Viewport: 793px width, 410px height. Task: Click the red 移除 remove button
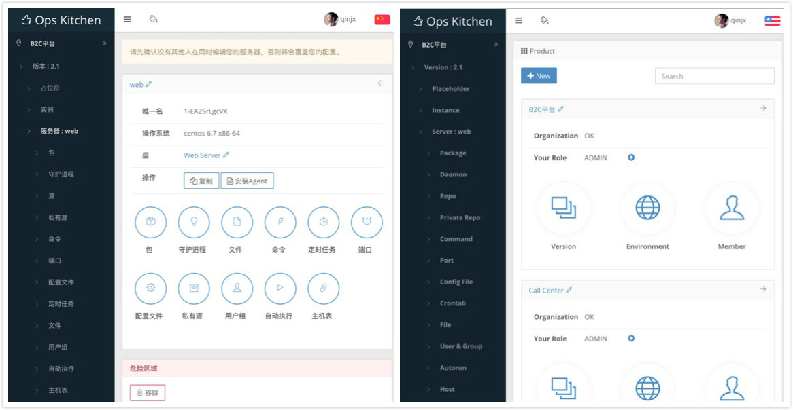click(x=147, y=392)
